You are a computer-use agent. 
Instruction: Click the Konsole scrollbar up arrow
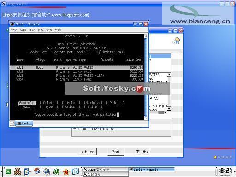tap(146, 36)
